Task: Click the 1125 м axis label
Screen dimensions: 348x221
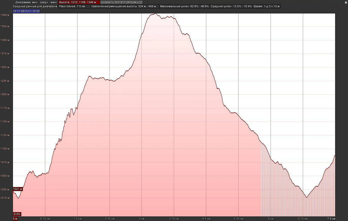Action: pyautogui.click(x=5, y=135)
